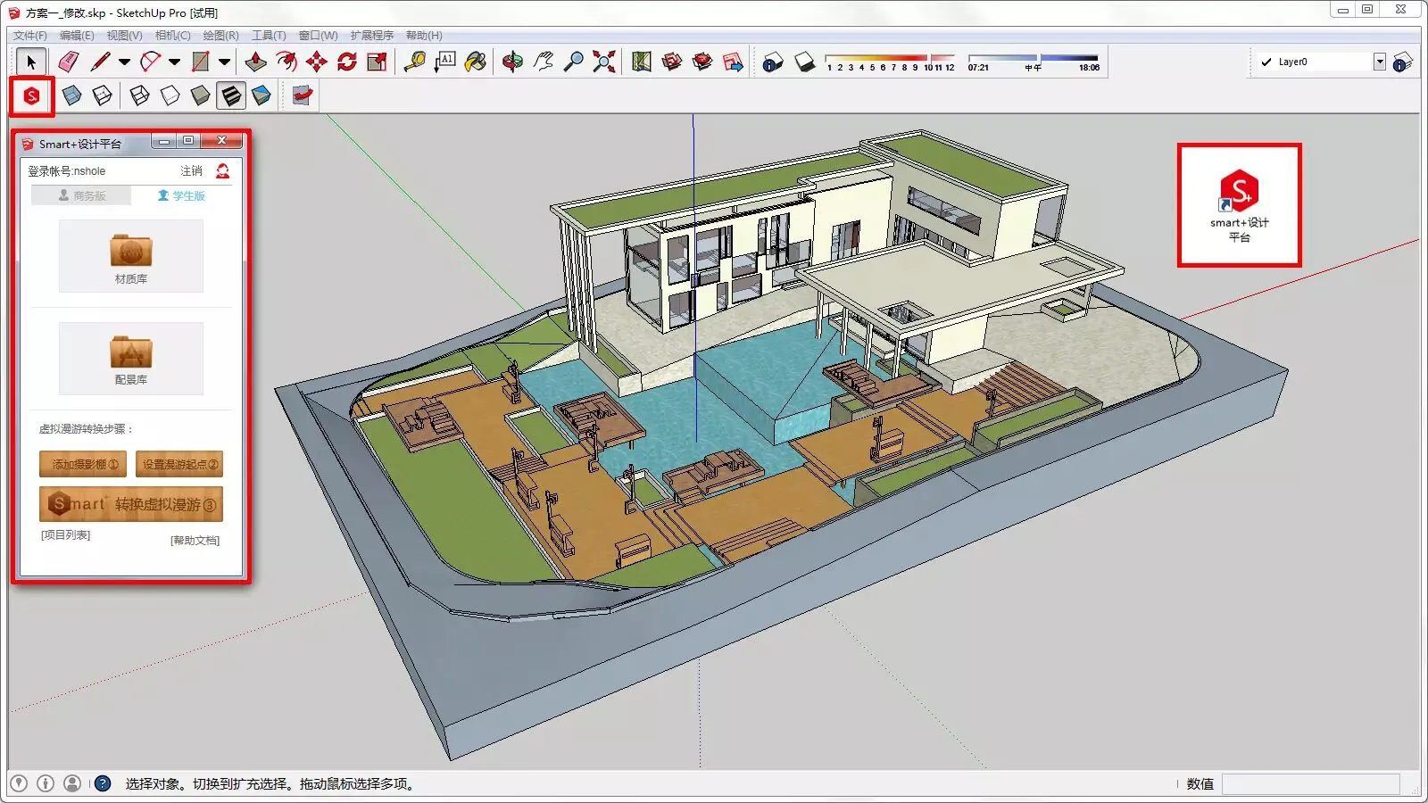
Task: Activate the Orbit camera tool
Action: point(512,62)
